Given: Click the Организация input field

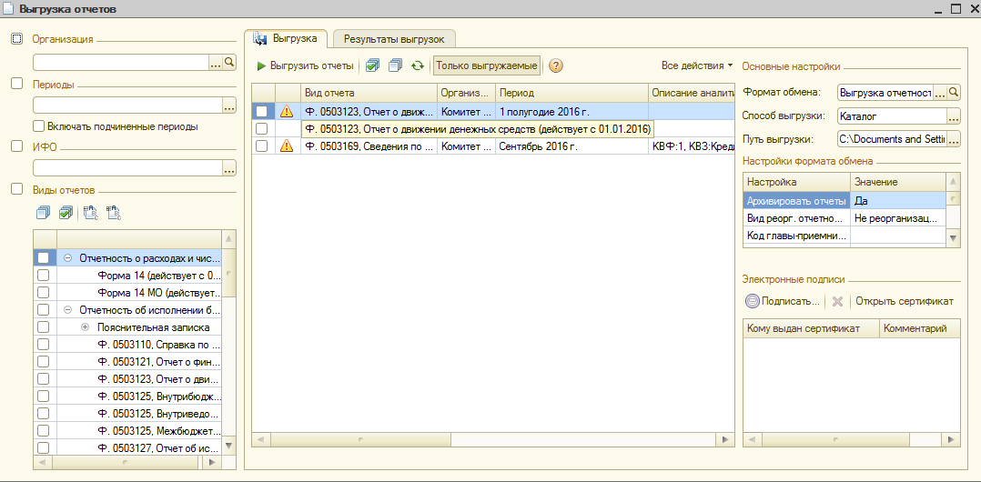Looking at the screenshot, I should 121,62.
